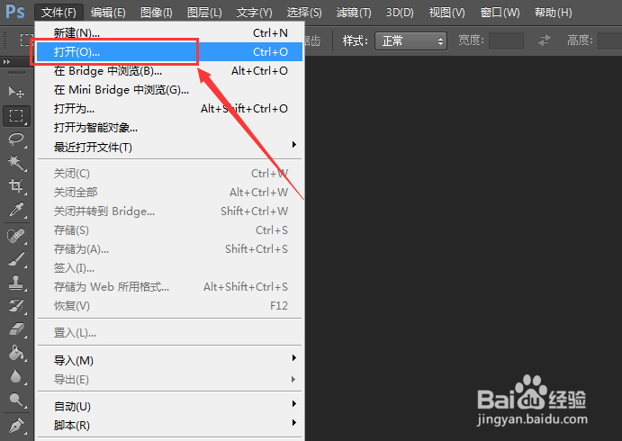This screenshot has height=441, width=622.
Task: Select the Move tool
Action: coord(16,93)
